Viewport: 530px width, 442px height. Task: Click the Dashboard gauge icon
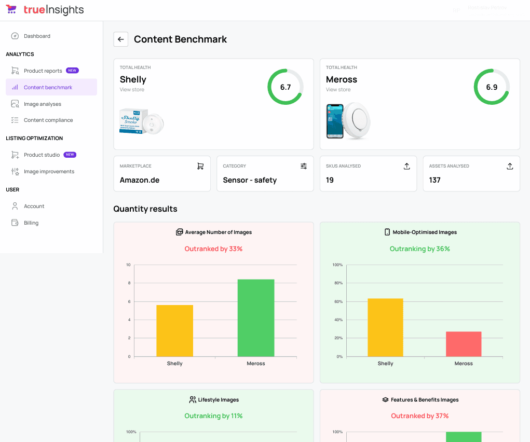tap(15, 36)
